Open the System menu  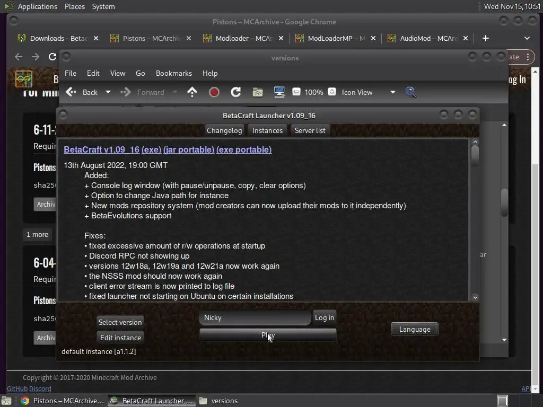[x=103, y=6]
